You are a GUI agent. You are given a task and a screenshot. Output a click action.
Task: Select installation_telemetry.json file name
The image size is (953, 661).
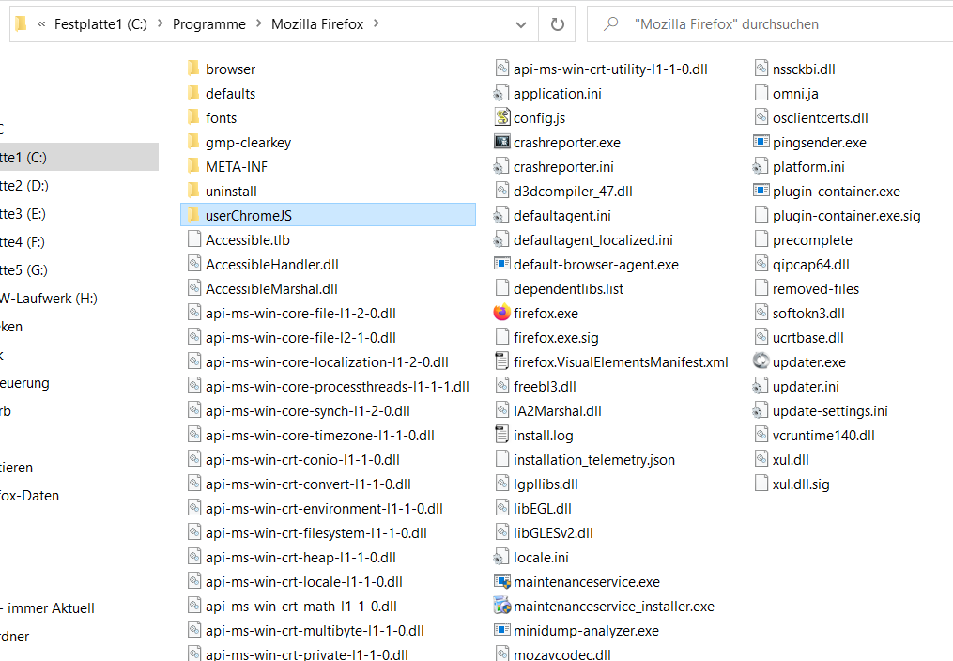(x=593, y=460)
